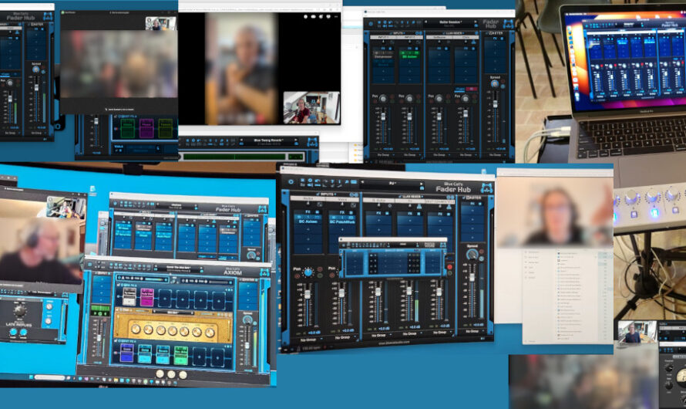The image size is (686, 409).
Task: Click the Blue Cat logo of the Fader Hub above Axiom
Action: pyautogui.click(x=263, y=209)
